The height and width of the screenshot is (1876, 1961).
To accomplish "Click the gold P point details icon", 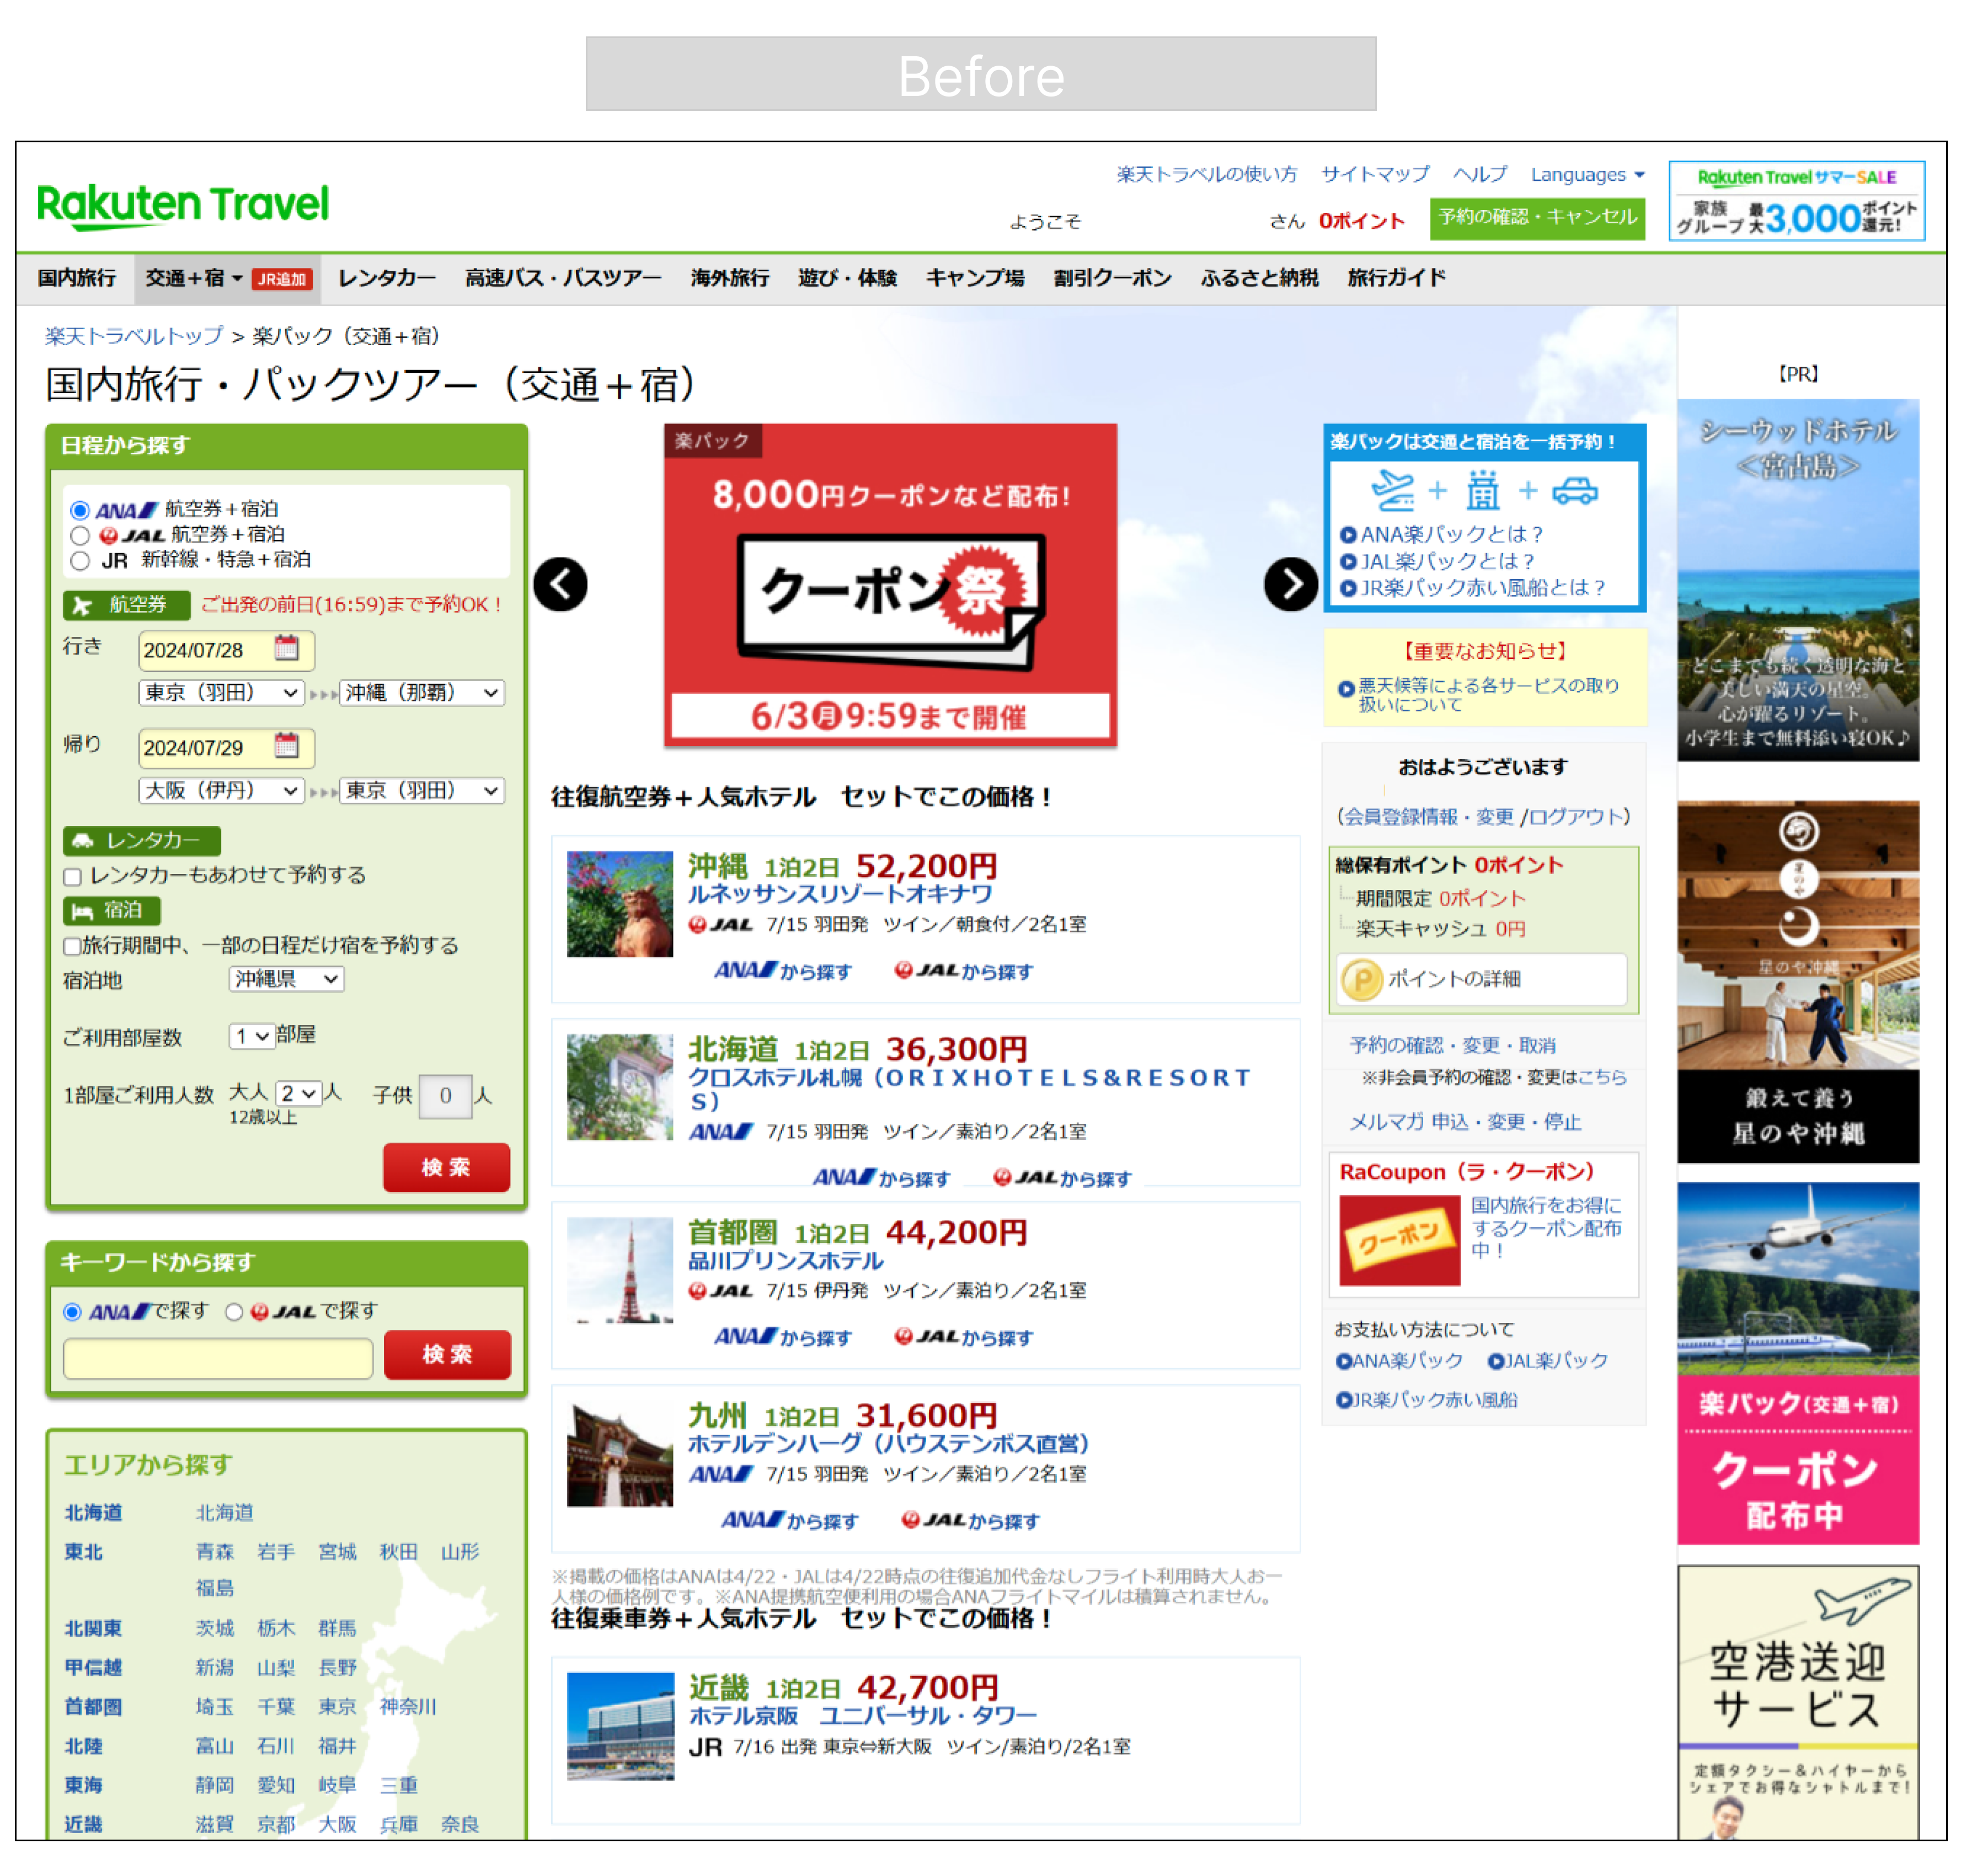I will [1362, 980].
